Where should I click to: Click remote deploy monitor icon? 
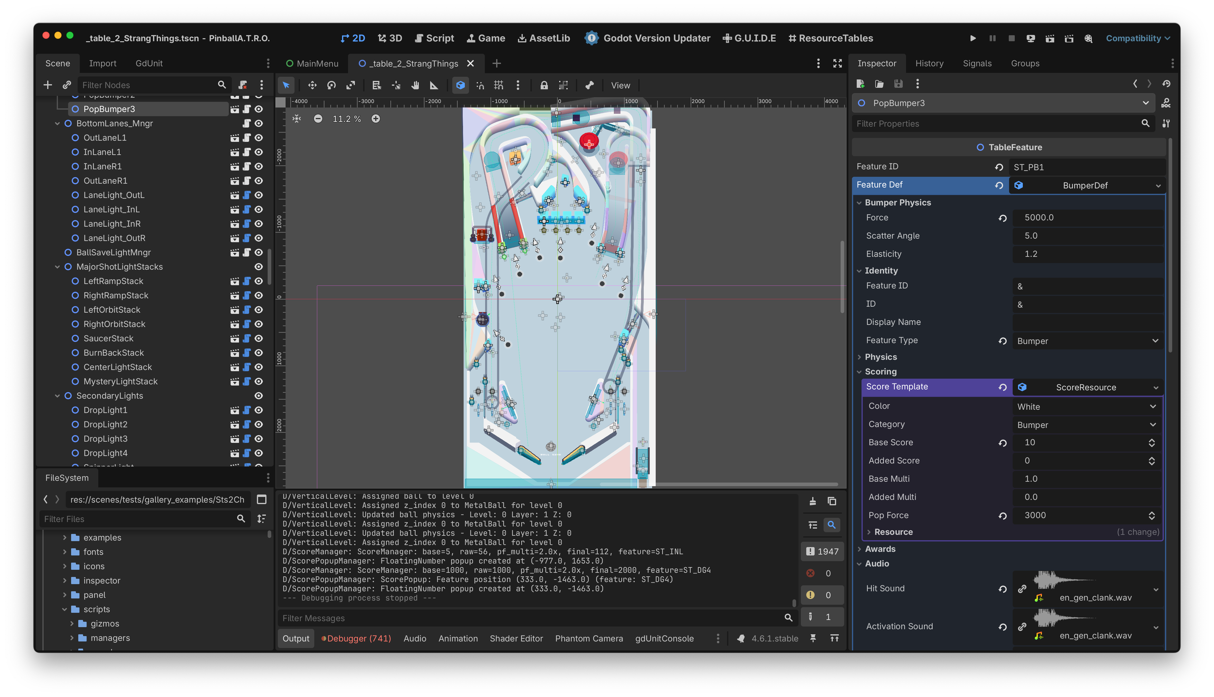pyautogui.click(x=1031, y=38)
